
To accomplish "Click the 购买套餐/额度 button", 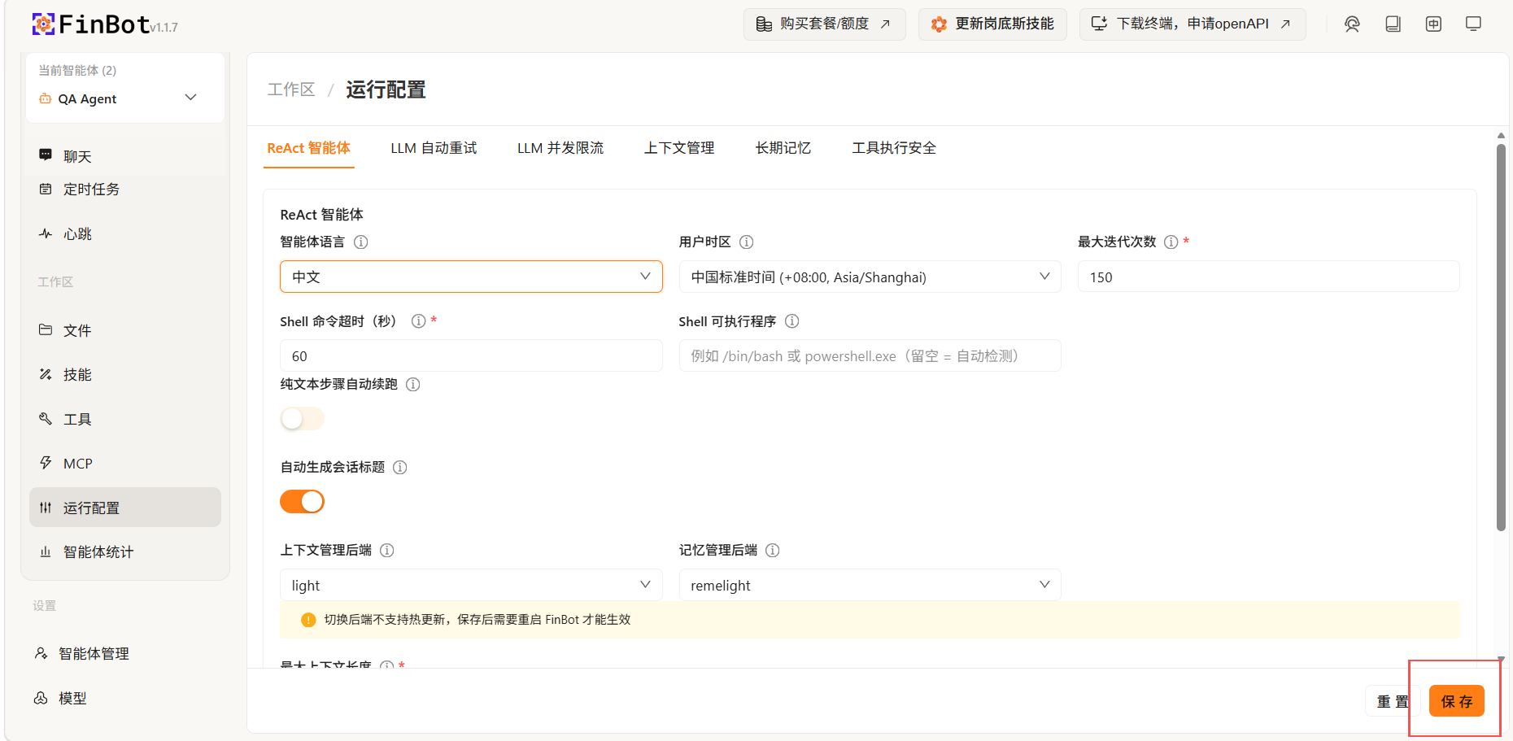I will pyautogui.click(x=824, y=24).
